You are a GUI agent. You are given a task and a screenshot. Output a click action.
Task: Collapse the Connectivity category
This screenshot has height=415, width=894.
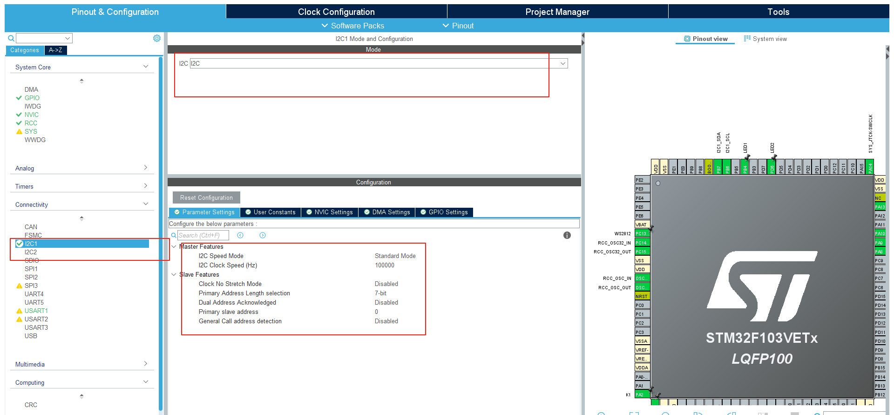(x=146, y=204)
